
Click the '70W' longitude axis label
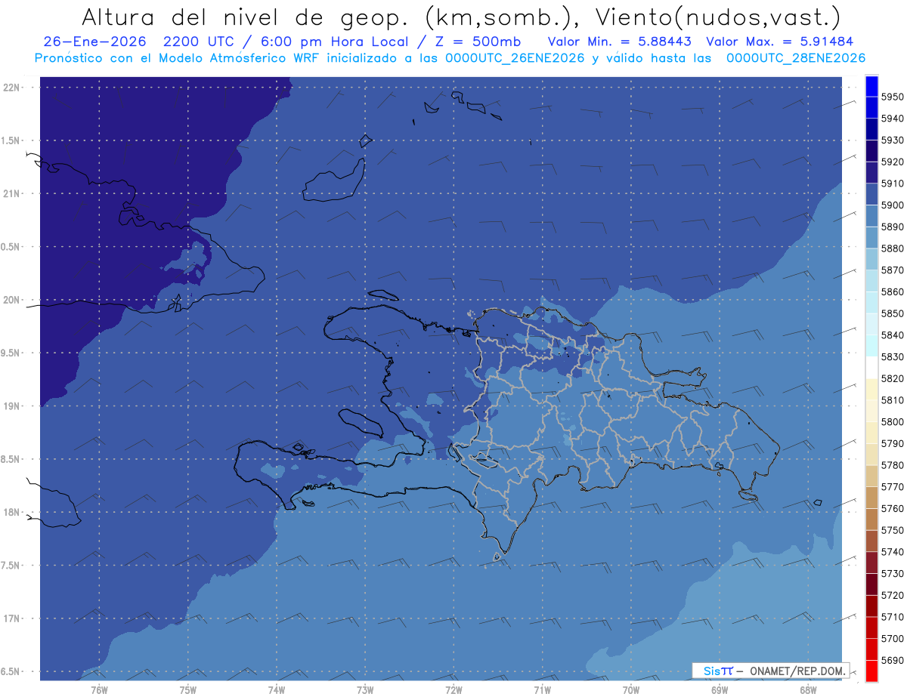point(630,689)
